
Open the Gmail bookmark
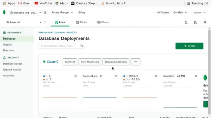[25, 3]
